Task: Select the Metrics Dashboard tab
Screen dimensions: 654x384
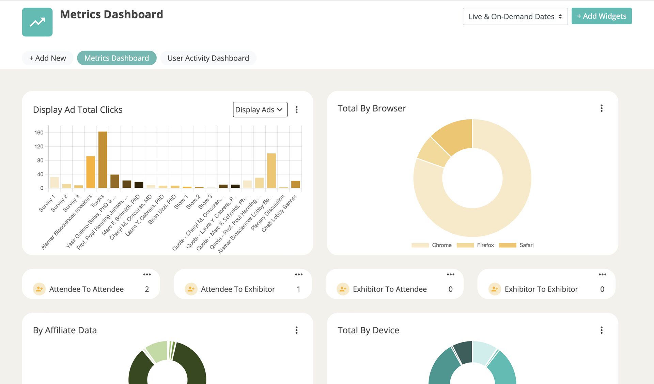Action: point(116,58)
